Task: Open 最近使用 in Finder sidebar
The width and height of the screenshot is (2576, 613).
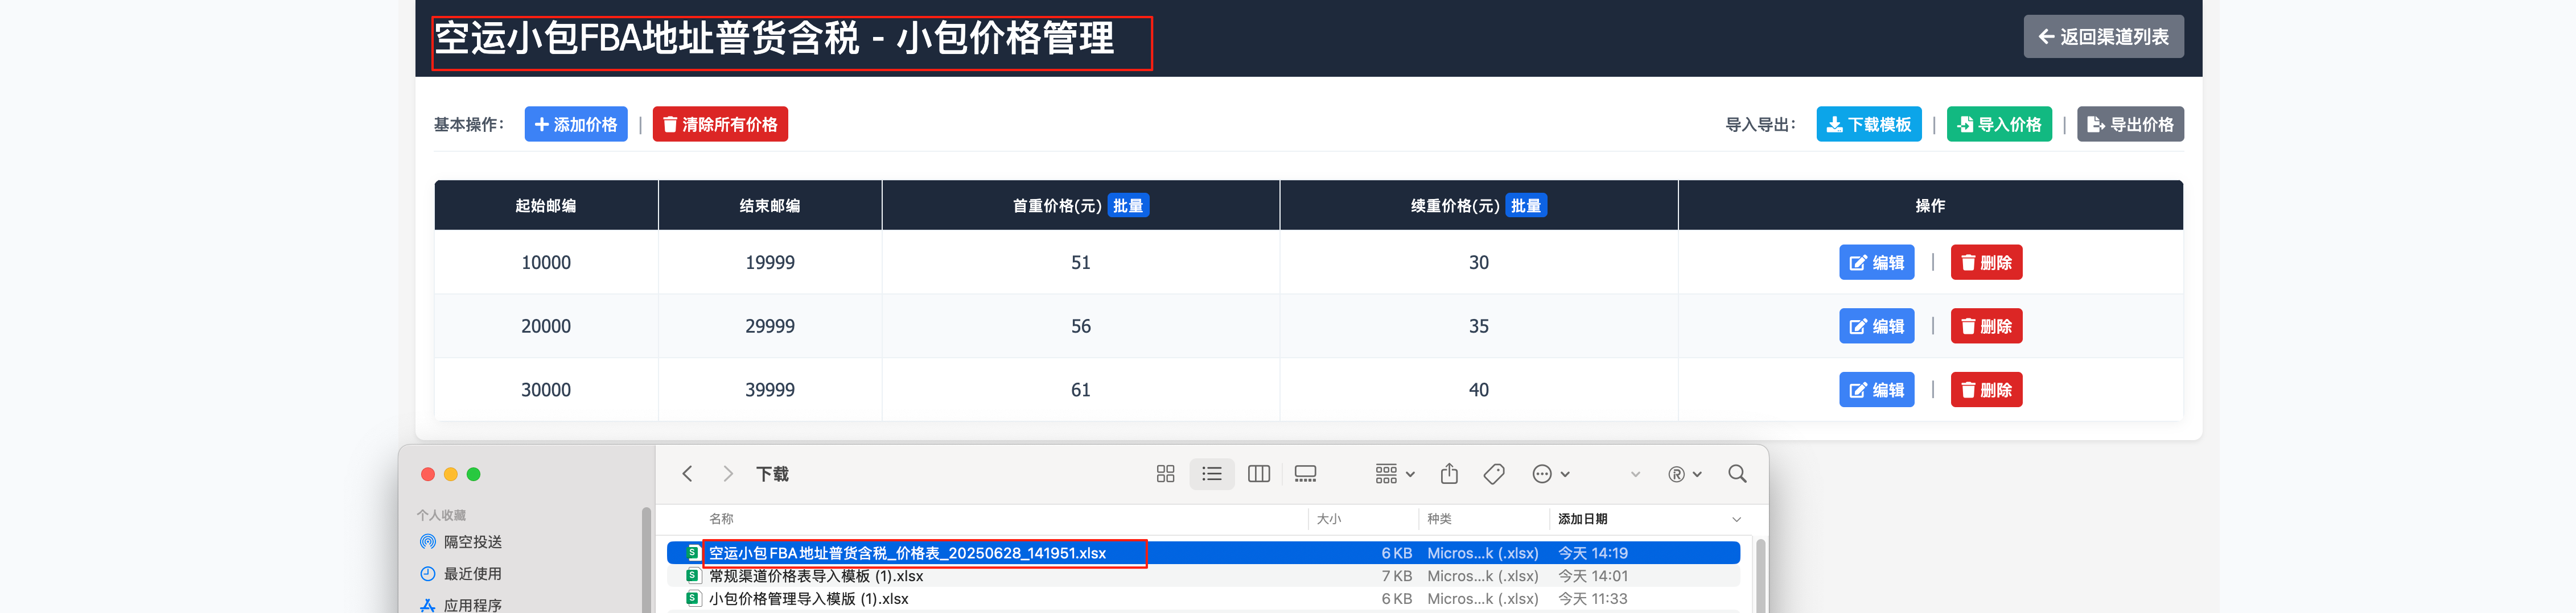Action: point(472,574)
